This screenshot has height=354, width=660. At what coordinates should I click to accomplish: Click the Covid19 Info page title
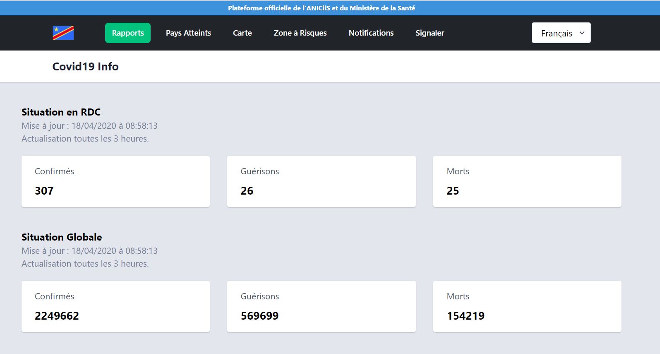pos(85,67)
